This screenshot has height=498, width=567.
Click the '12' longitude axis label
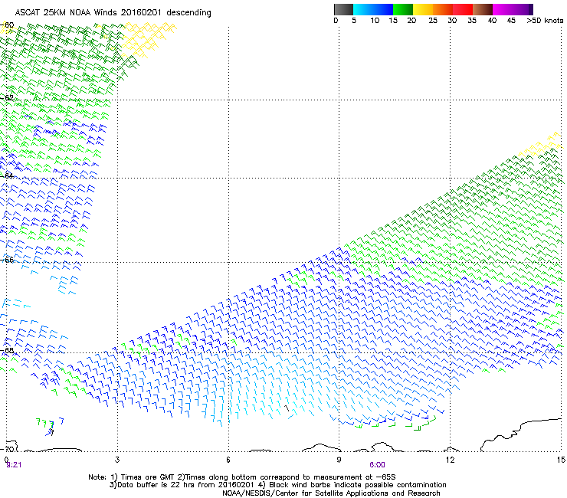click(x=450, y=460)
